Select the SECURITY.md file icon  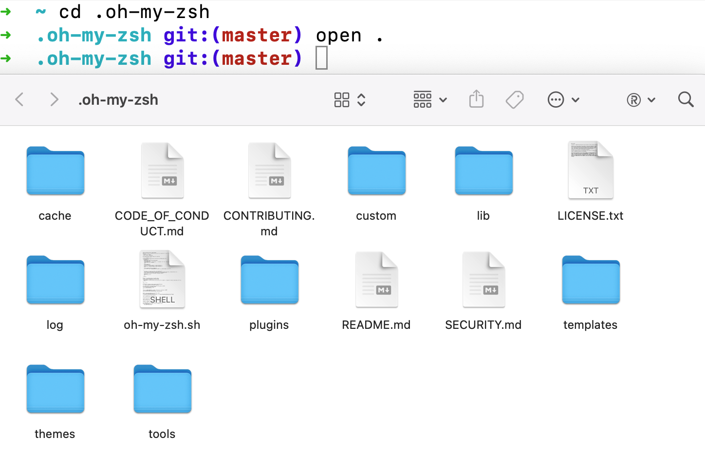pyautogui.click(x=484, y=280)
